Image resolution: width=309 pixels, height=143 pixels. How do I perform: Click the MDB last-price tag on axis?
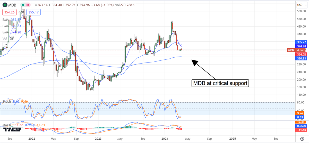pos(291,50)
